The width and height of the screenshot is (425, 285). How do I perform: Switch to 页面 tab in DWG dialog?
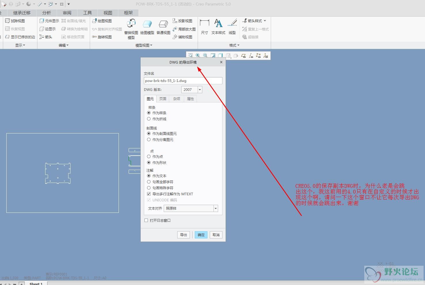point(163,99)
